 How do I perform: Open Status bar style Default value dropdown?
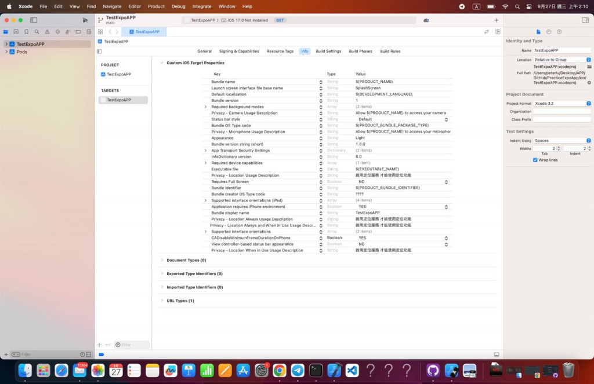(446, 119)
